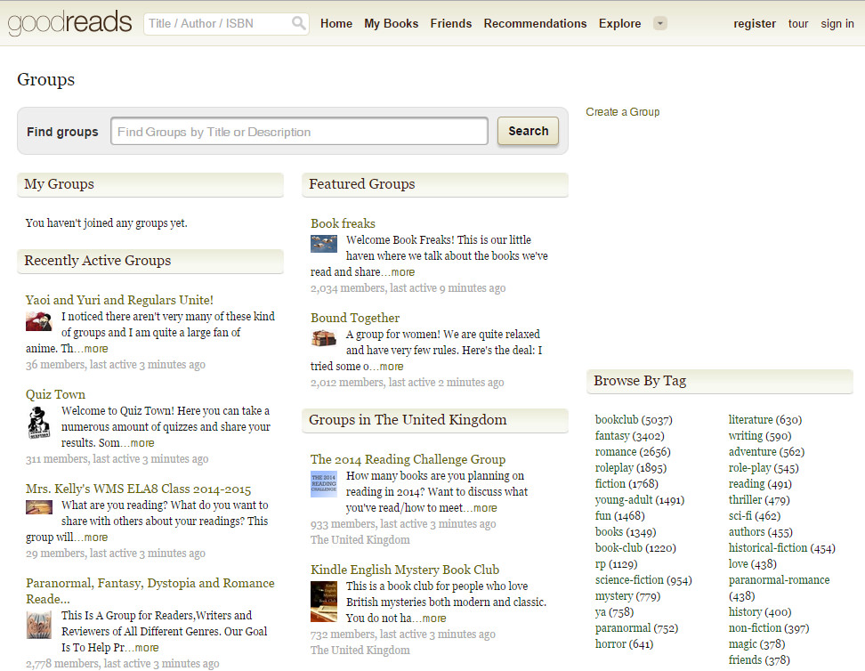
Task: Open the Goodreads home logo
Action: coord(69,23)
